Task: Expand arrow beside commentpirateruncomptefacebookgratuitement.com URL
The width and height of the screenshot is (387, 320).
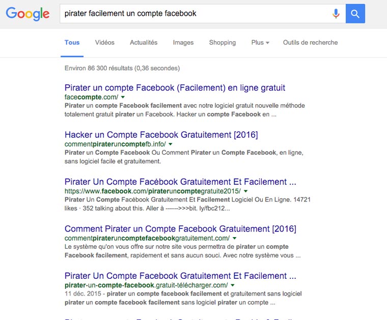Action: point(234,238)
